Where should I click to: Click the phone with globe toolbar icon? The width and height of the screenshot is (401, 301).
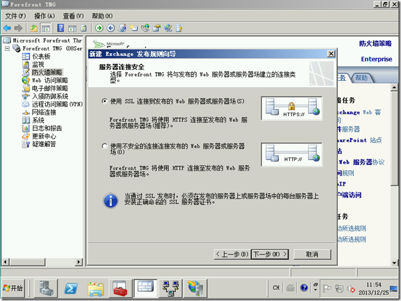point(145,28)
